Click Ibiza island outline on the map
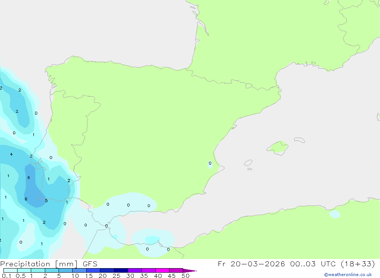Viewport: 380px width, 278px height. point(248,163)
